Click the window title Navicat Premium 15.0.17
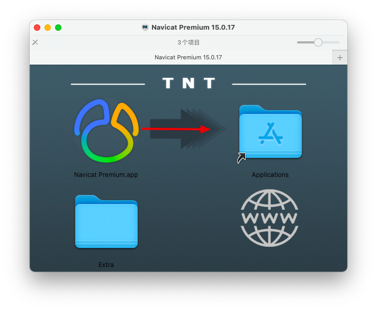Screen dimensions: 377x311 (193, 27)
